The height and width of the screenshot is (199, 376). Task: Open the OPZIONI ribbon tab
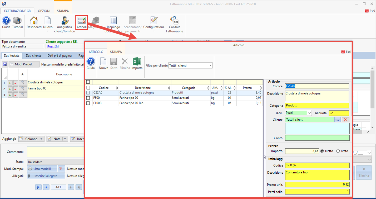point(44,11)
